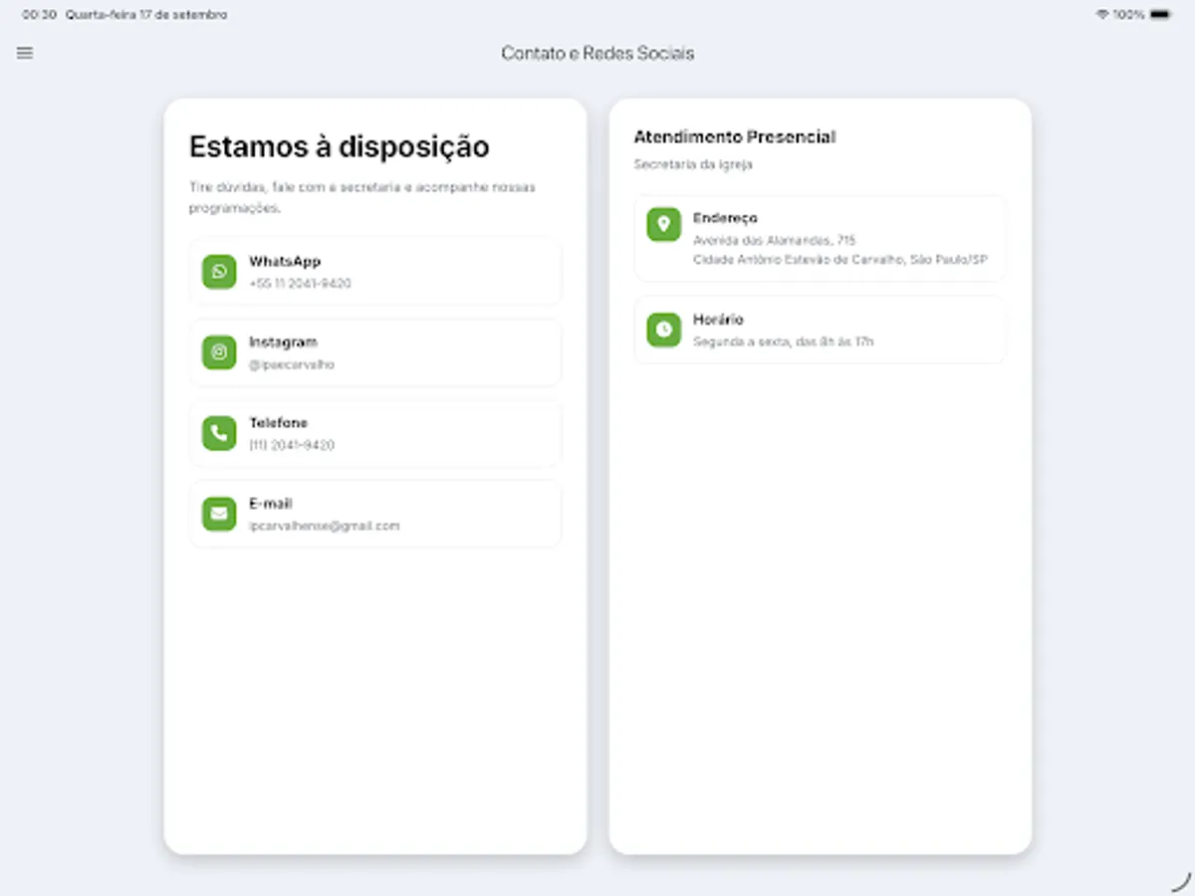Tap the Estamos à disposição heading

(340, 146)
